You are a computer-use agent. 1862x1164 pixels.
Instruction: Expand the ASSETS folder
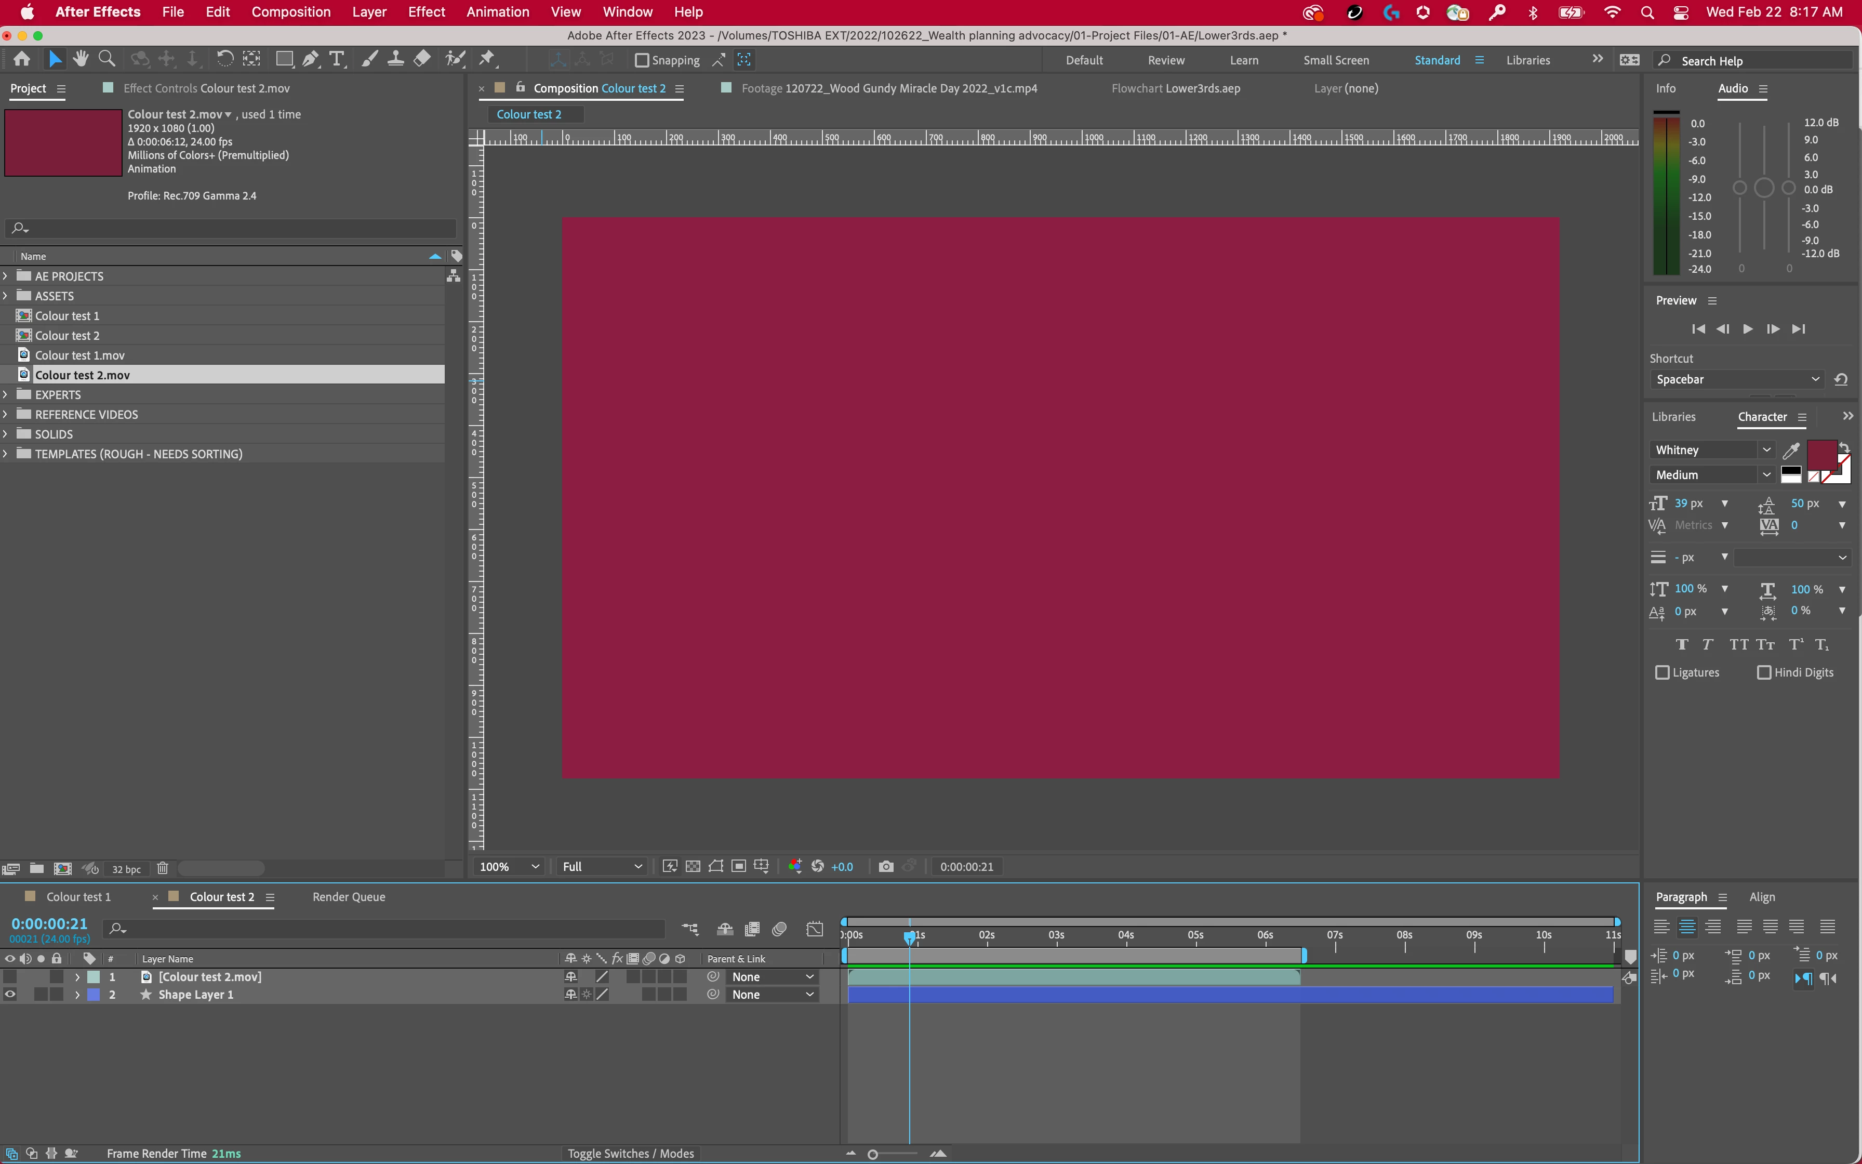pos(6,296)
